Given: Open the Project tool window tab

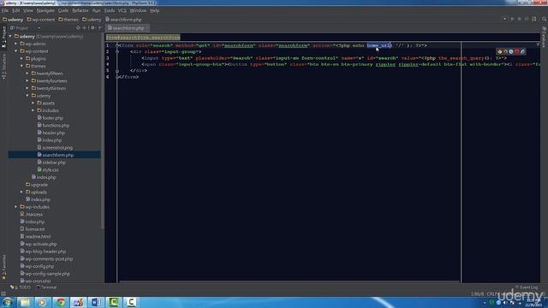Looking at the screenshot, I should [x=3, y=37].
